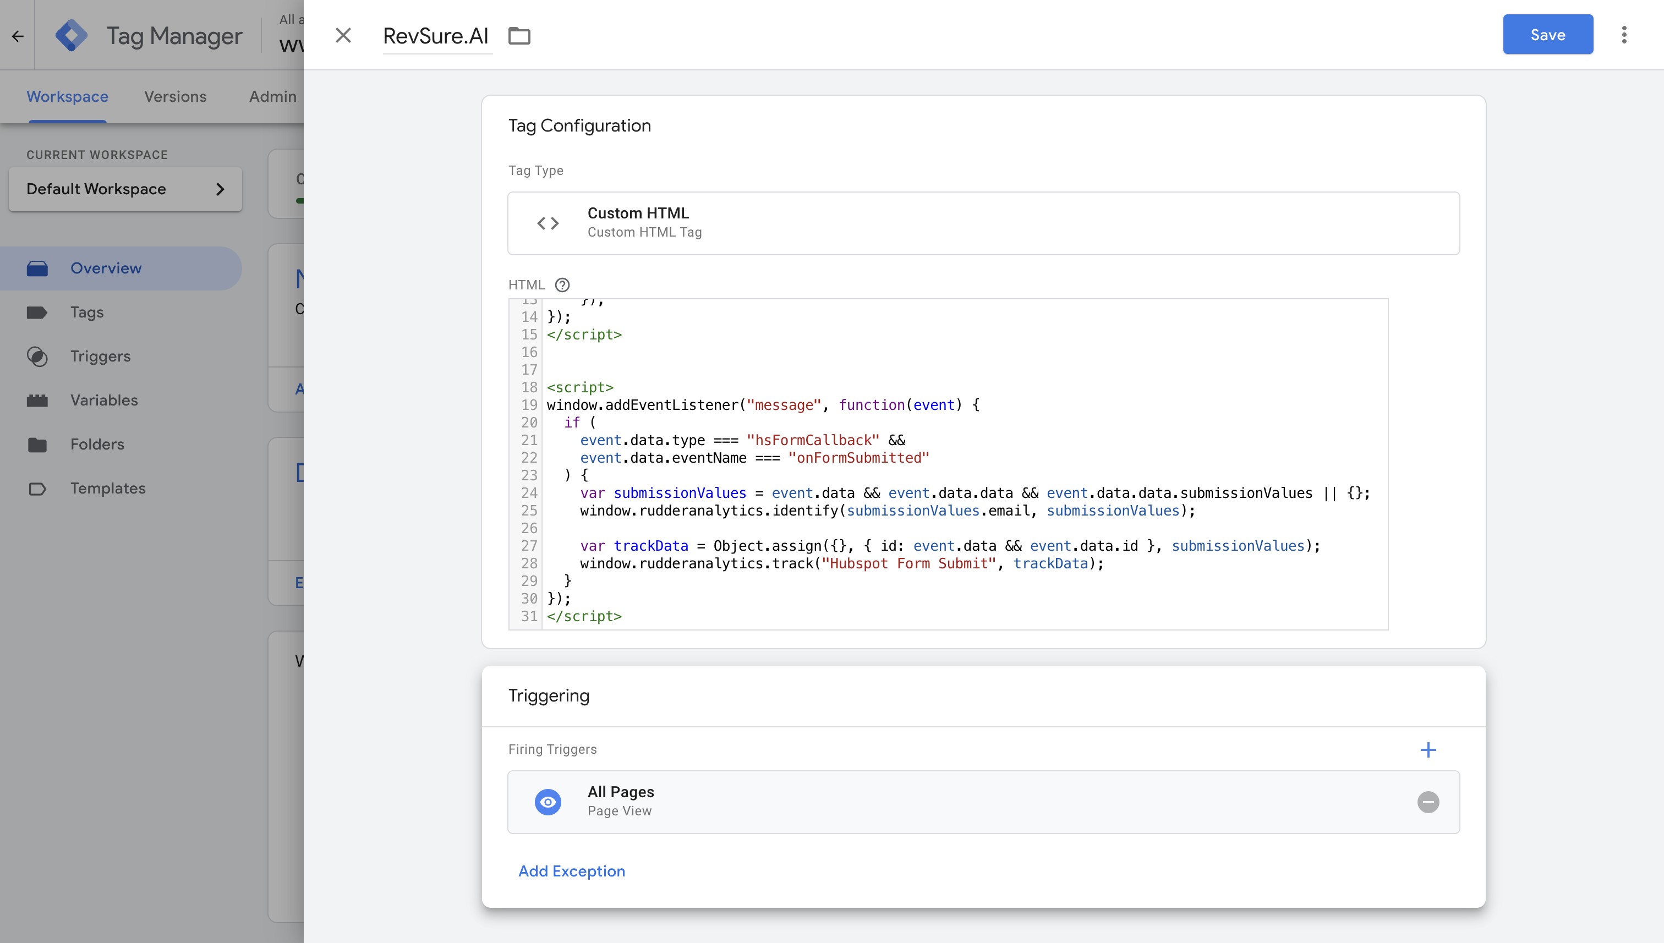Image resolution: width=1664 pixels, height=943 pixels.
Task: Click inside the HTML code editor
Action: click(x=964, y=463)
